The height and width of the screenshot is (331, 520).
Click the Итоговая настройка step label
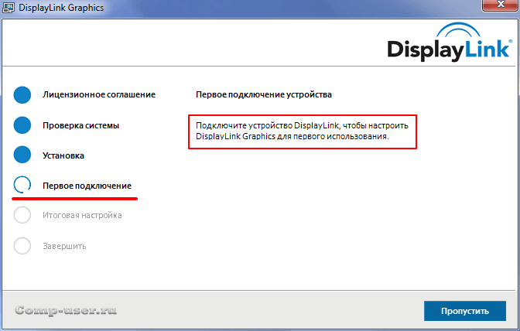[82, 215]
